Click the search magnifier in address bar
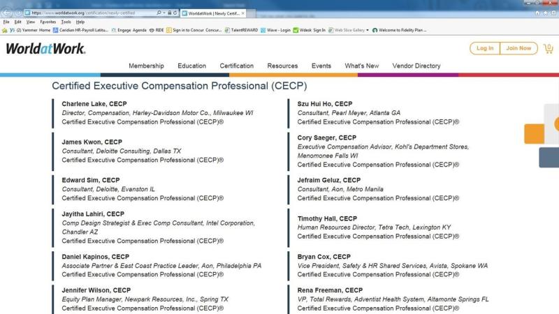 (x=159, y=13)
